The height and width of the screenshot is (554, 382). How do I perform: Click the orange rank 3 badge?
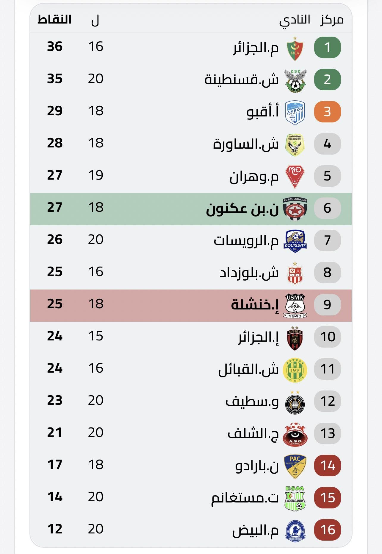coord(327,112)
